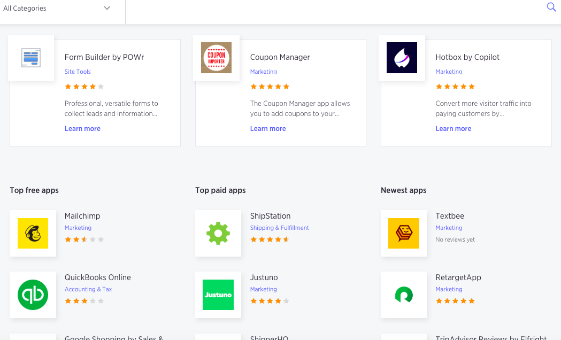Open the RetargetApp title
The height and width of the screenshot is (340, 561).
458,277
